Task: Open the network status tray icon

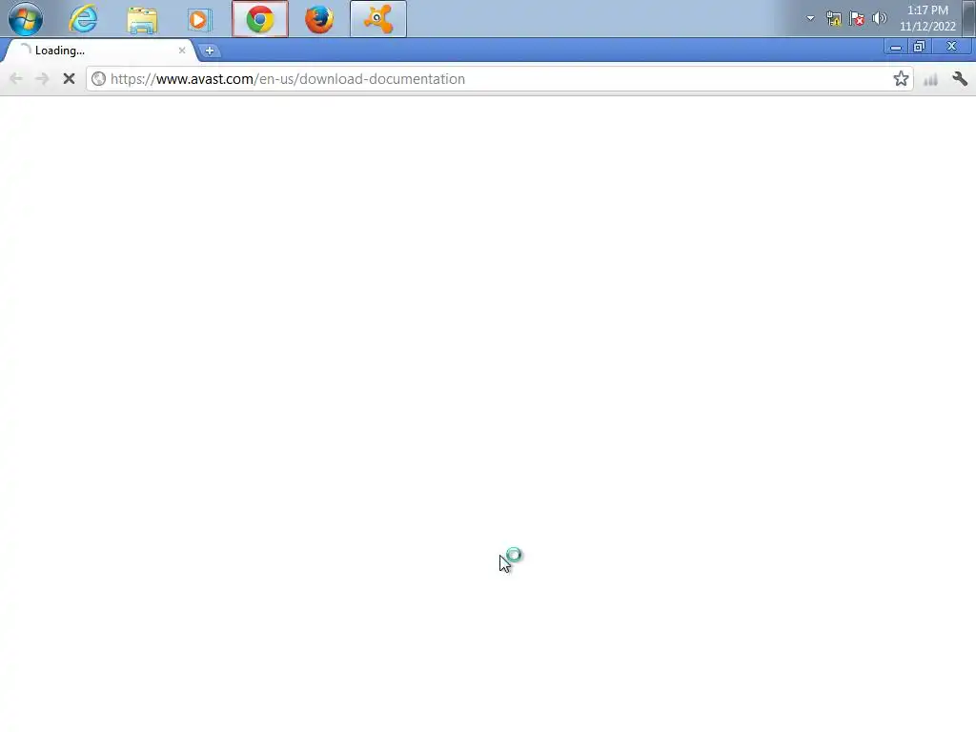Action: click(833, 19)
